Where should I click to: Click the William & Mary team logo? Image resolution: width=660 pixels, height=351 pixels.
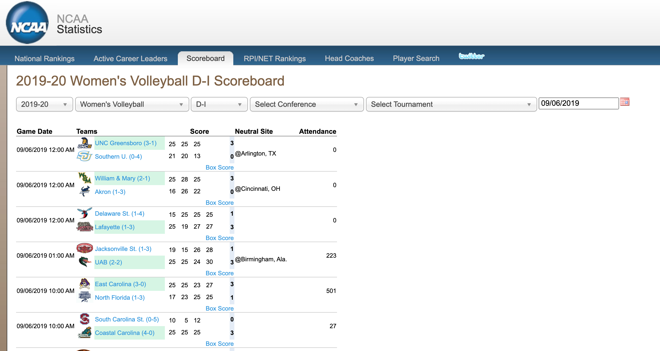pyautogui.click(x=85, y=178)
